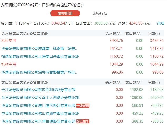Select 成交额 1.19亿元 value

point(23,23)
